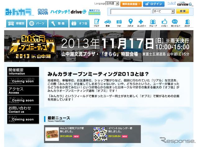Click the ログイン button
Image resolution: width=199 pixels, height=147 pixels.
pos(154,4)
